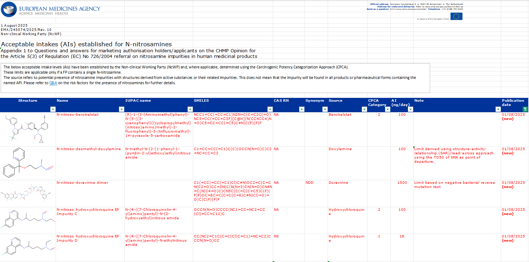Click the note about SAR/read-across approach
The width and height of the screenshot is (529, 262).
point(457,163)
